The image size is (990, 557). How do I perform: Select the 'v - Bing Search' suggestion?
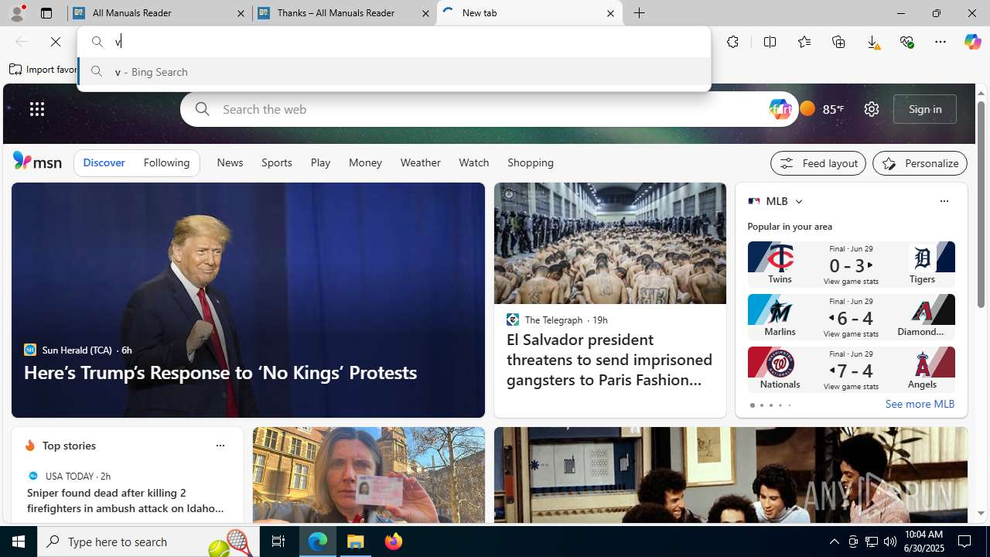[394, 71]
